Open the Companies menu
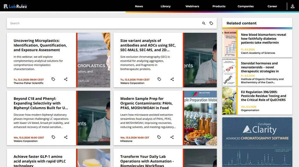The image size is (299, 167). [246, 6]
